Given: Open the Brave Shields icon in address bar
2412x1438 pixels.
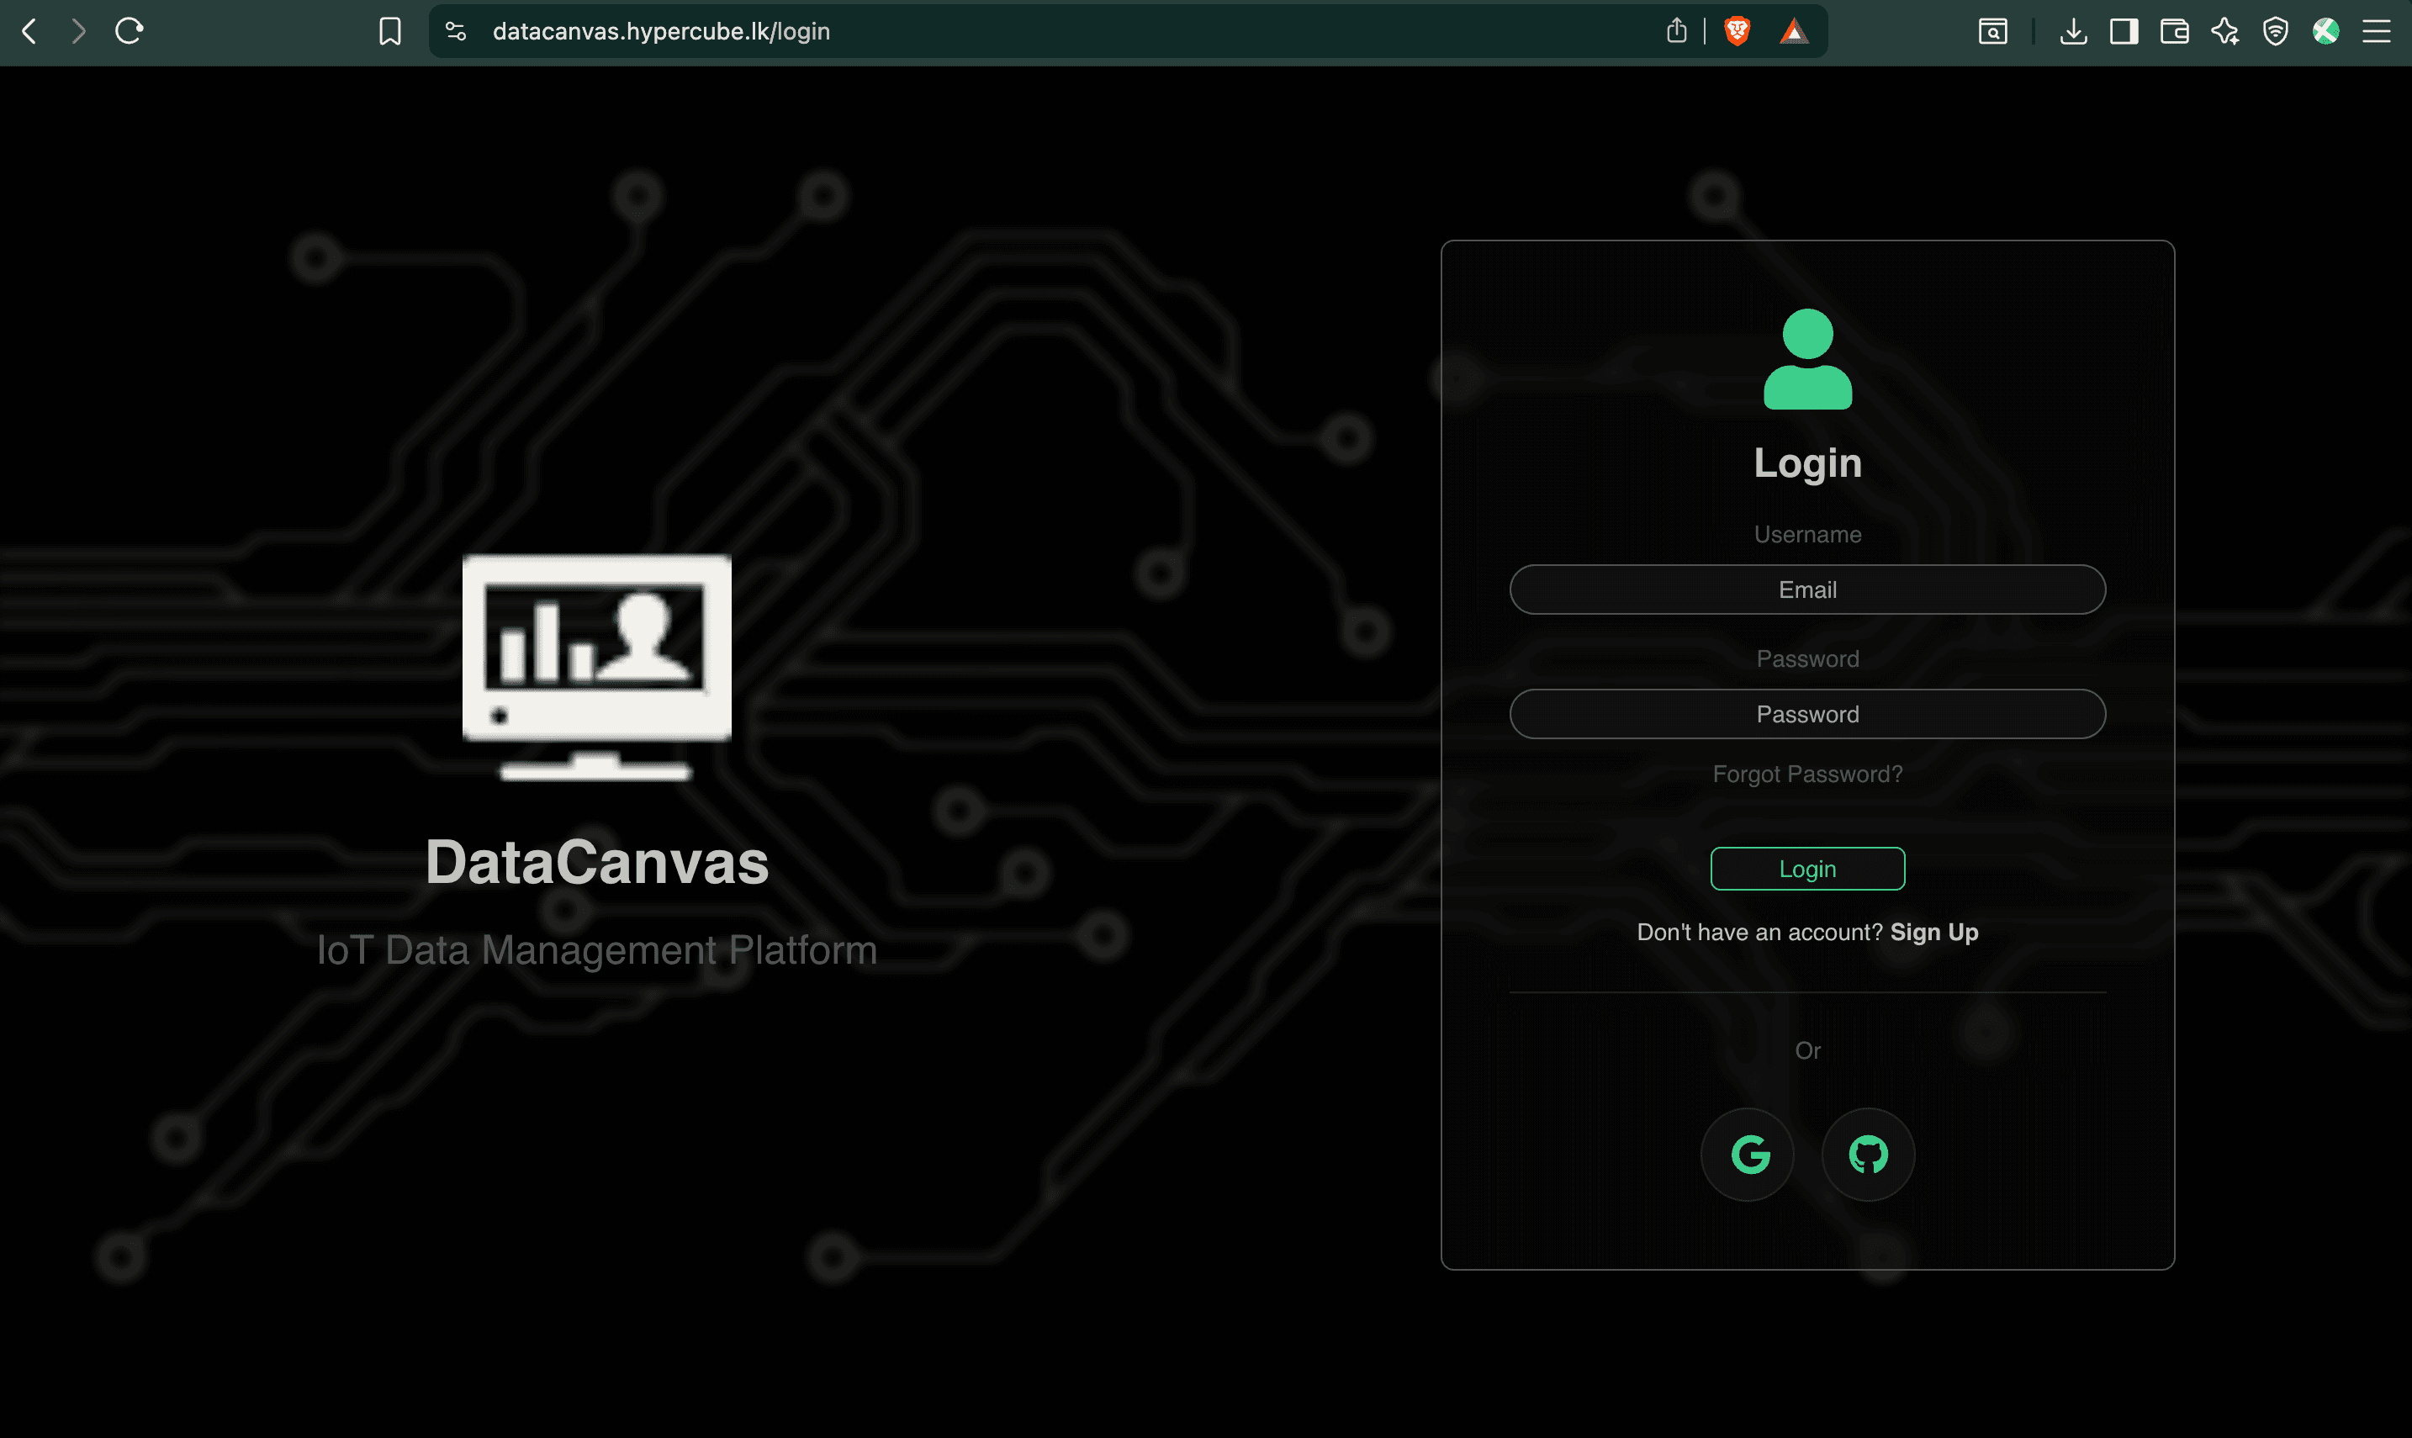Looking at the screenshot, I should tap(1736, 31).
